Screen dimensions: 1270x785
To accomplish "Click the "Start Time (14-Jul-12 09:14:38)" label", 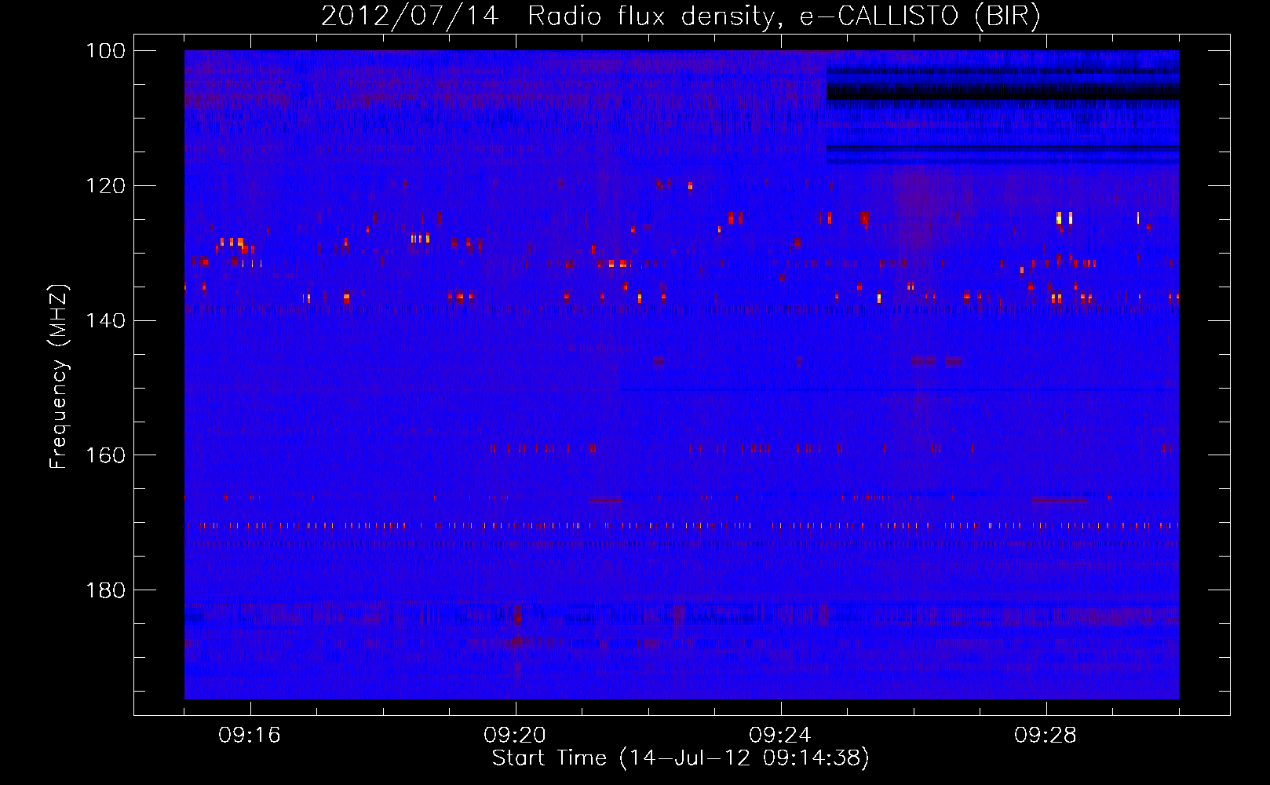I will tap(681, 758).
